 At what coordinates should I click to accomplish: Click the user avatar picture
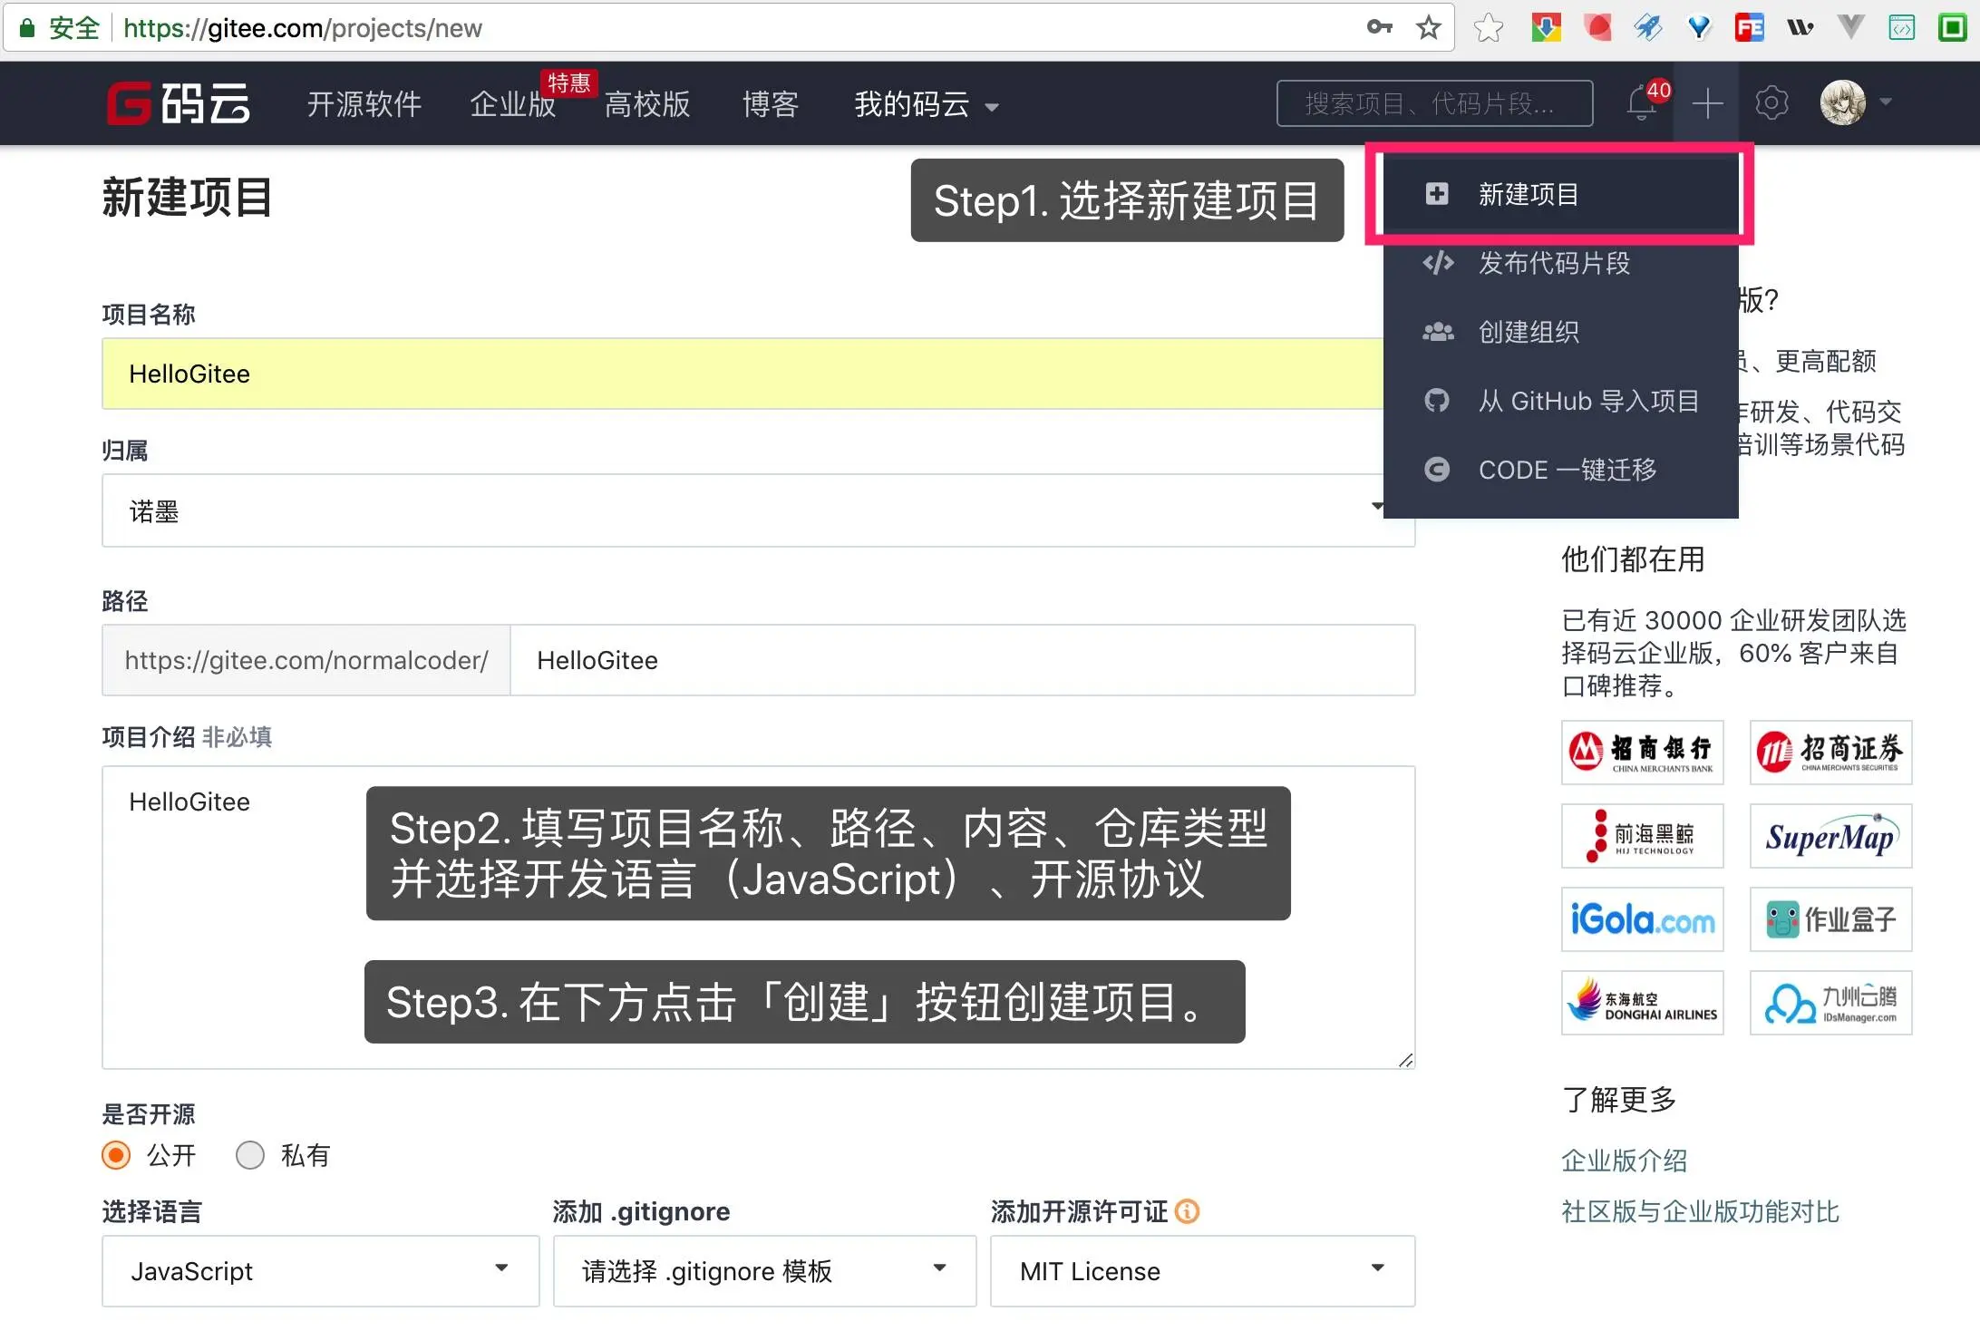click(1842, 102)
